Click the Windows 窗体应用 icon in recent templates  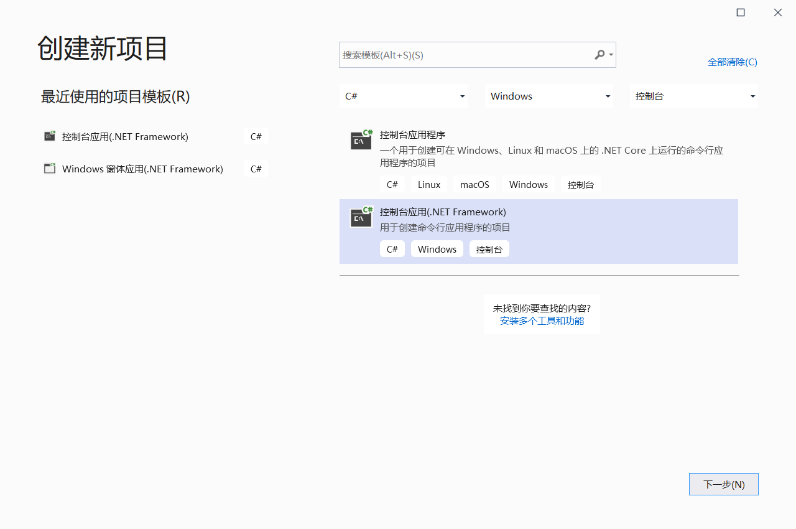pyautogui.click(x=49, y=168)
